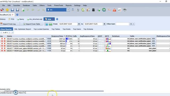Click the green Excel export icon

point(50,24)
